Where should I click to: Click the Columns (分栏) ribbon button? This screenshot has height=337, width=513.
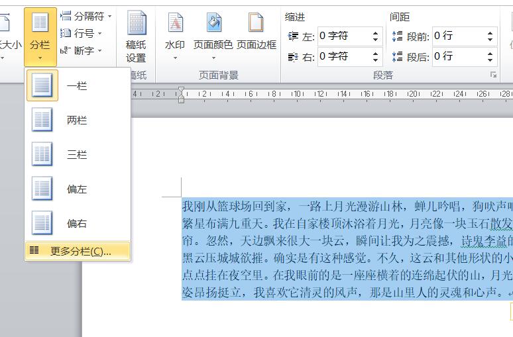click(x=40, y=36)
